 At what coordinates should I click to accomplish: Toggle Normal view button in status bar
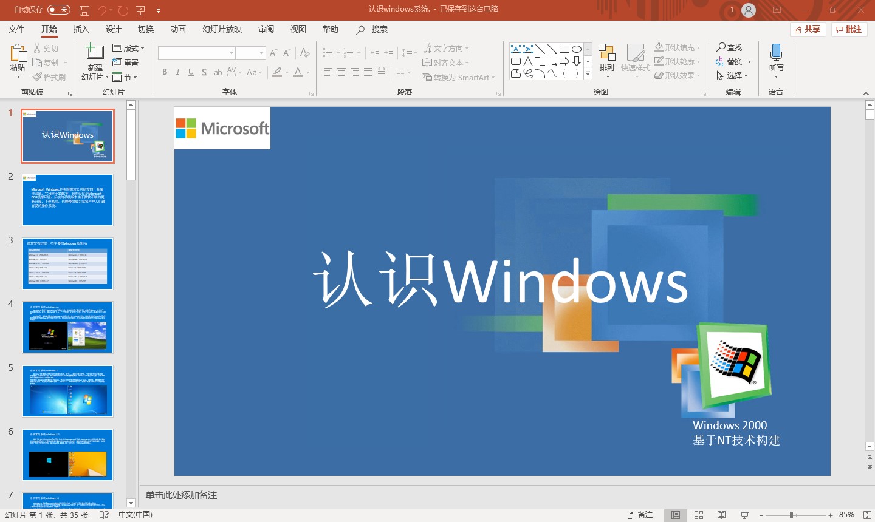675,515
